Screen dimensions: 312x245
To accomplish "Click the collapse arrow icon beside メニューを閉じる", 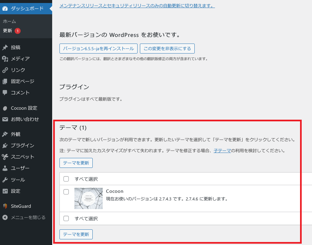I will click(5, 217).
